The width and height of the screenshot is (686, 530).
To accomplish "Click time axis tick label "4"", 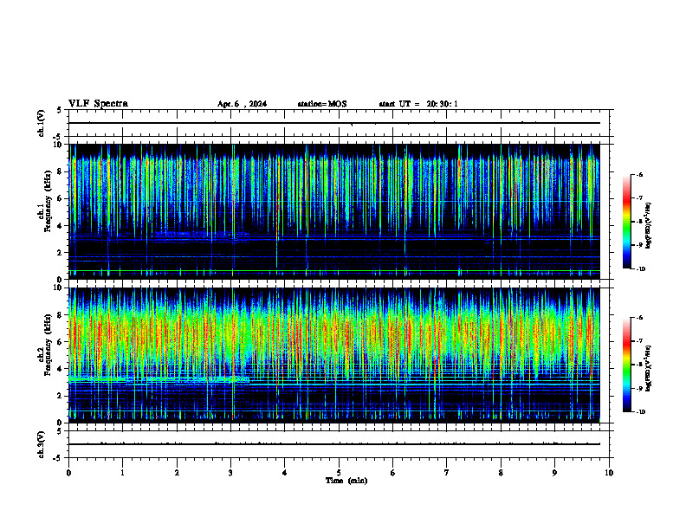I will (285, 473).
